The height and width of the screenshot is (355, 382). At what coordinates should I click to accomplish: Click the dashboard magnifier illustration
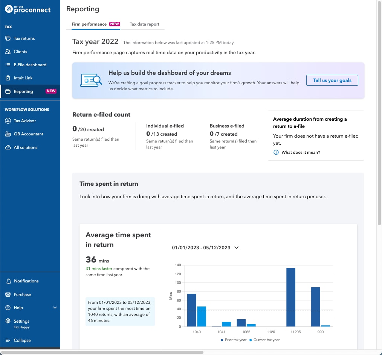91,80
